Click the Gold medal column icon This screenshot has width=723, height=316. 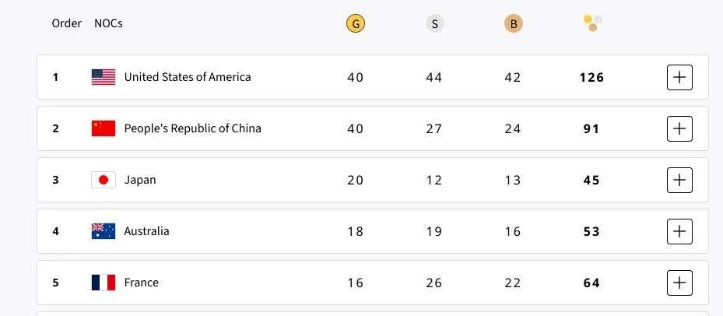coord(356,23)
